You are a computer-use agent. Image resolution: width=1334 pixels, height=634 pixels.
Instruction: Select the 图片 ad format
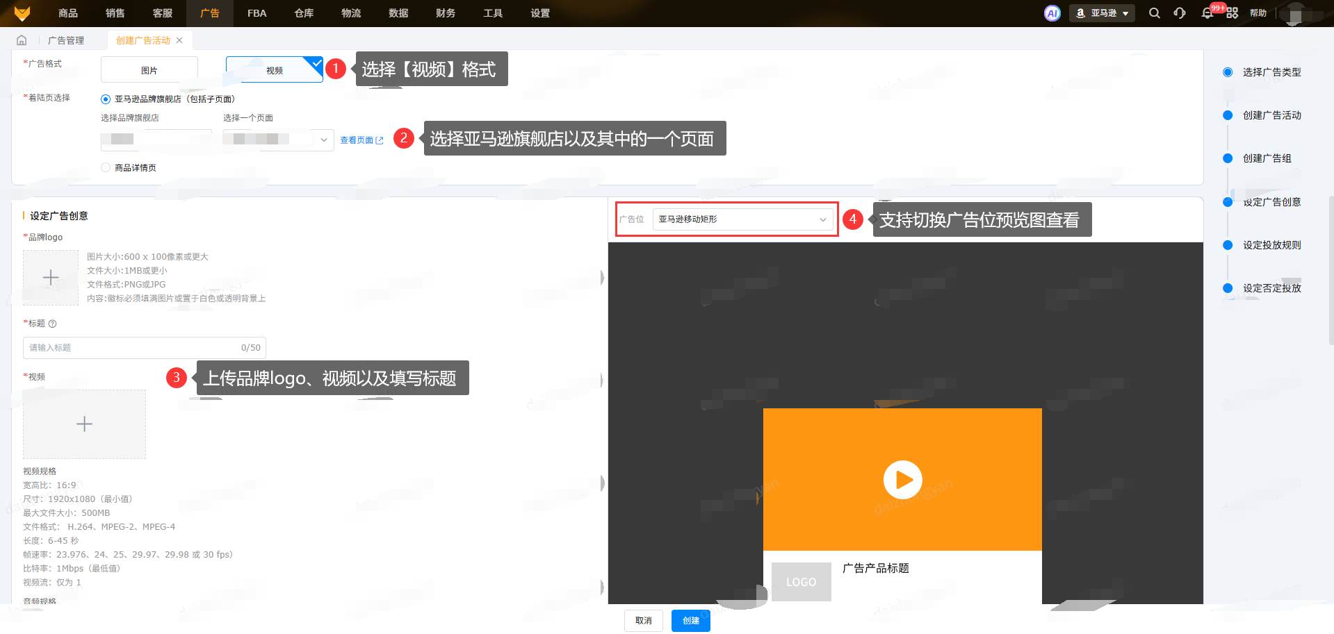[149, 69]
